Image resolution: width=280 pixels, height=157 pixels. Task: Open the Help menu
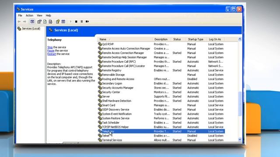[x=49, y=16]
